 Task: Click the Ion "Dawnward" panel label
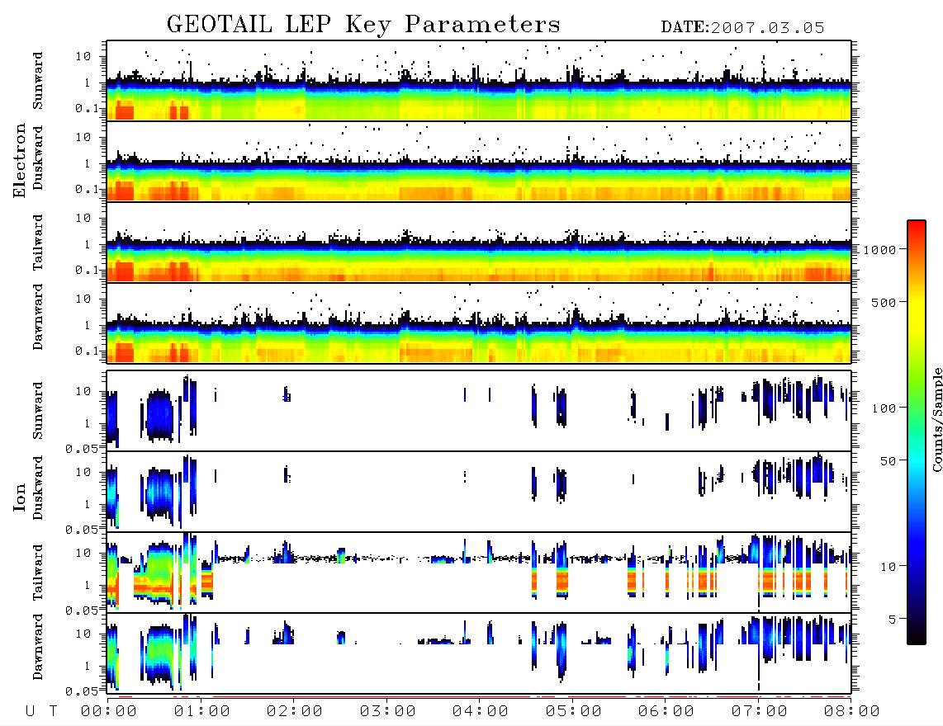(38, 647)
